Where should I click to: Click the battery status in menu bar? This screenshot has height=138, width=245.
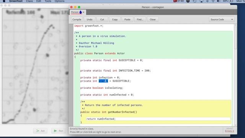click(228, 1)
